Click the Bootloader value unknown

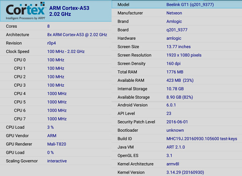175,130
